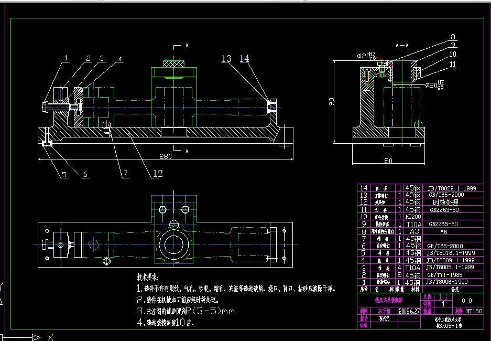Click the HT150 material value in title block
This screenshot has width=491, height=341.
point(474,311)
